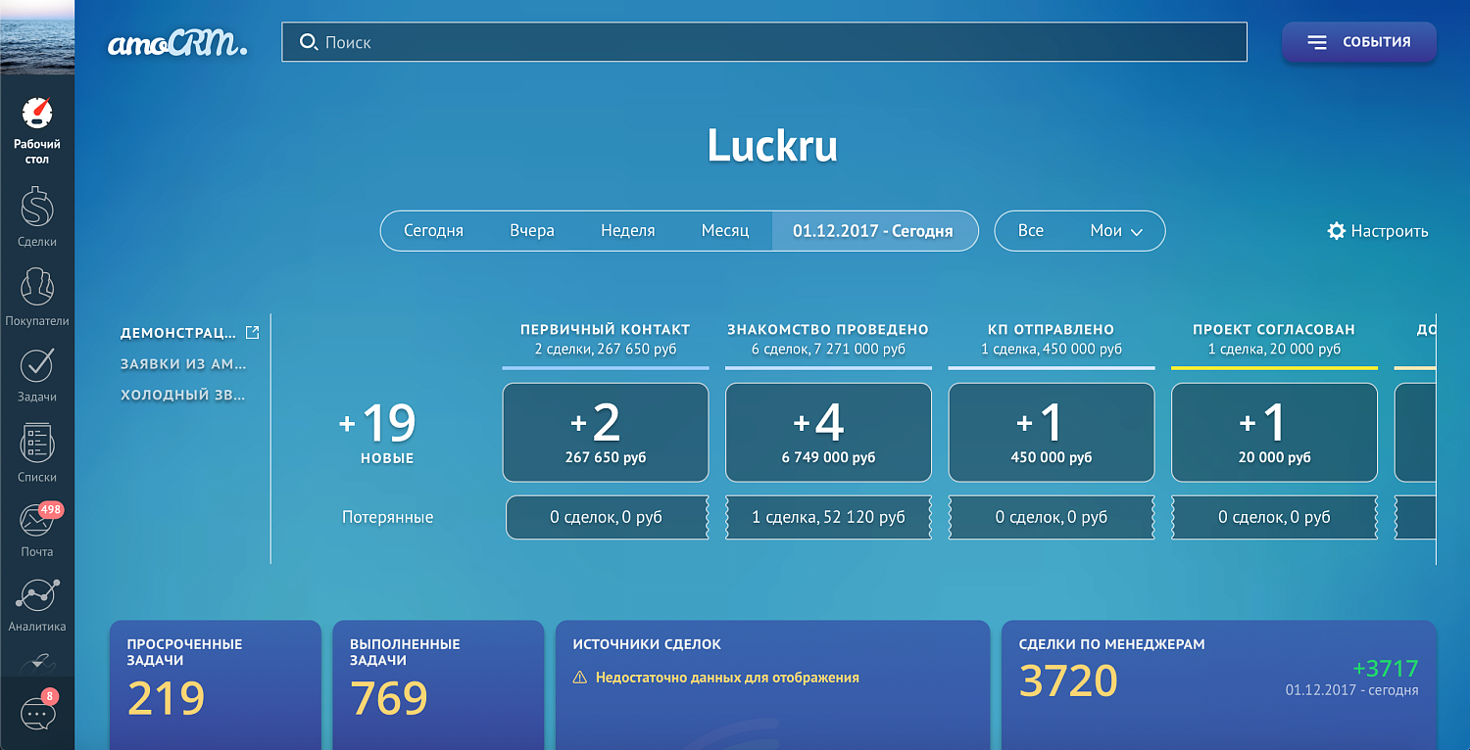Select the Аналитика graph icon

click(x=36, y=592)
